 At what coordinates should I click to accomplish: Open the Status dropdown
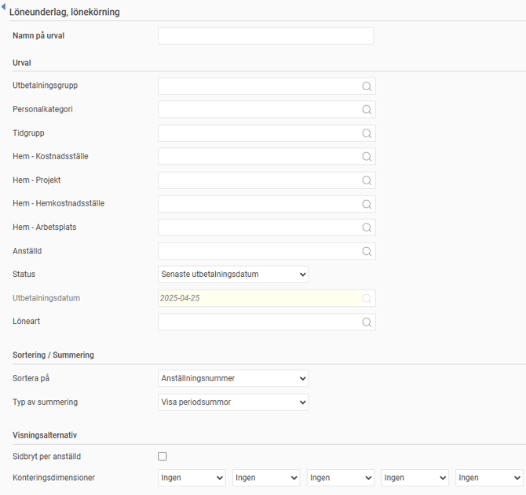point(233,275)
